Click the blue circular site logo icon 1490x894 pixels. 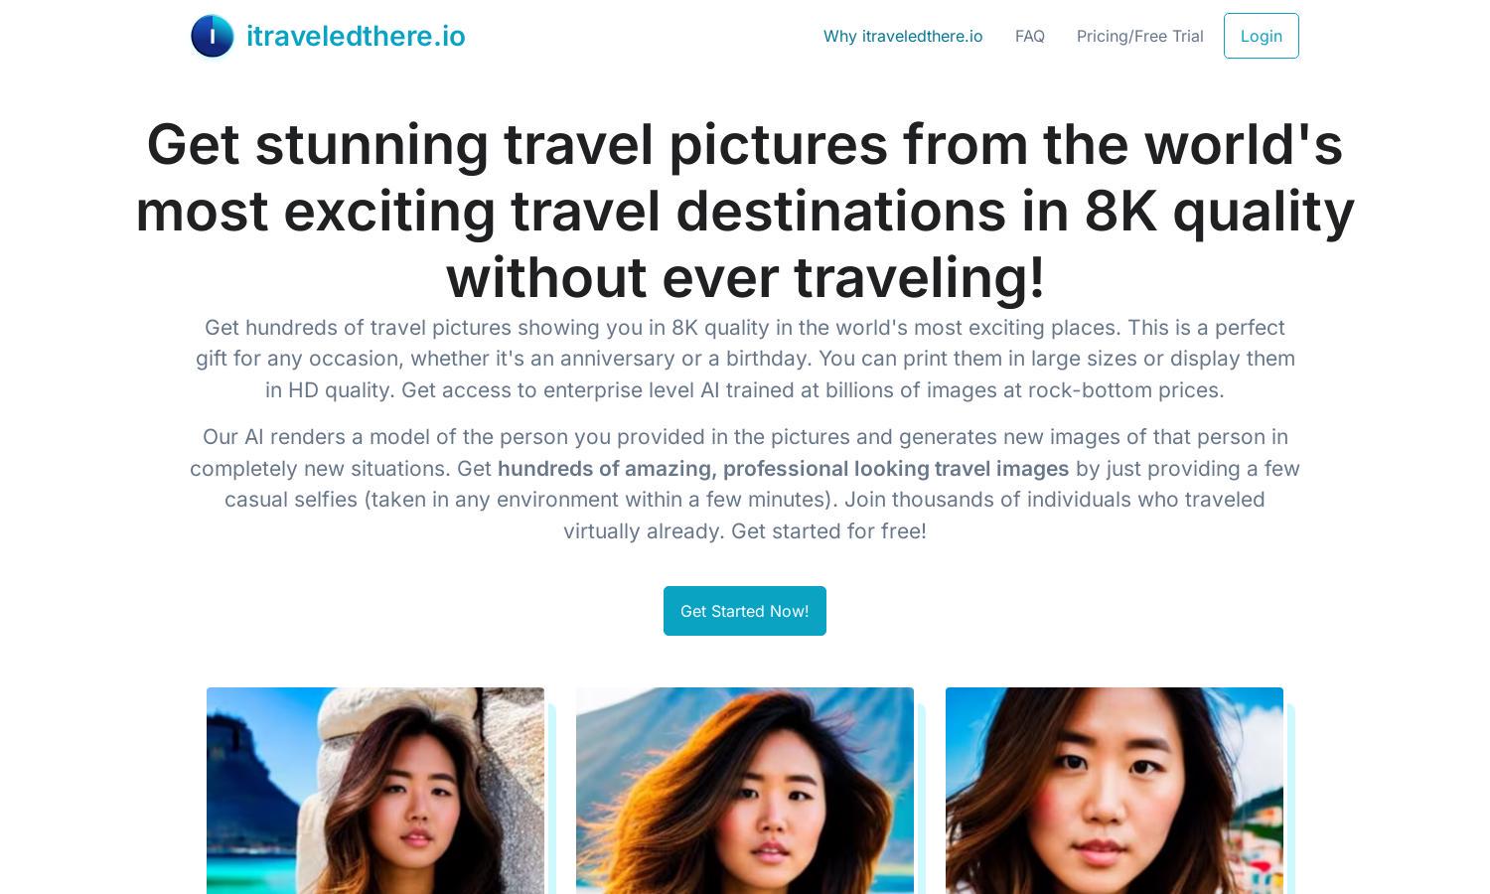click(x=213, y=36)
